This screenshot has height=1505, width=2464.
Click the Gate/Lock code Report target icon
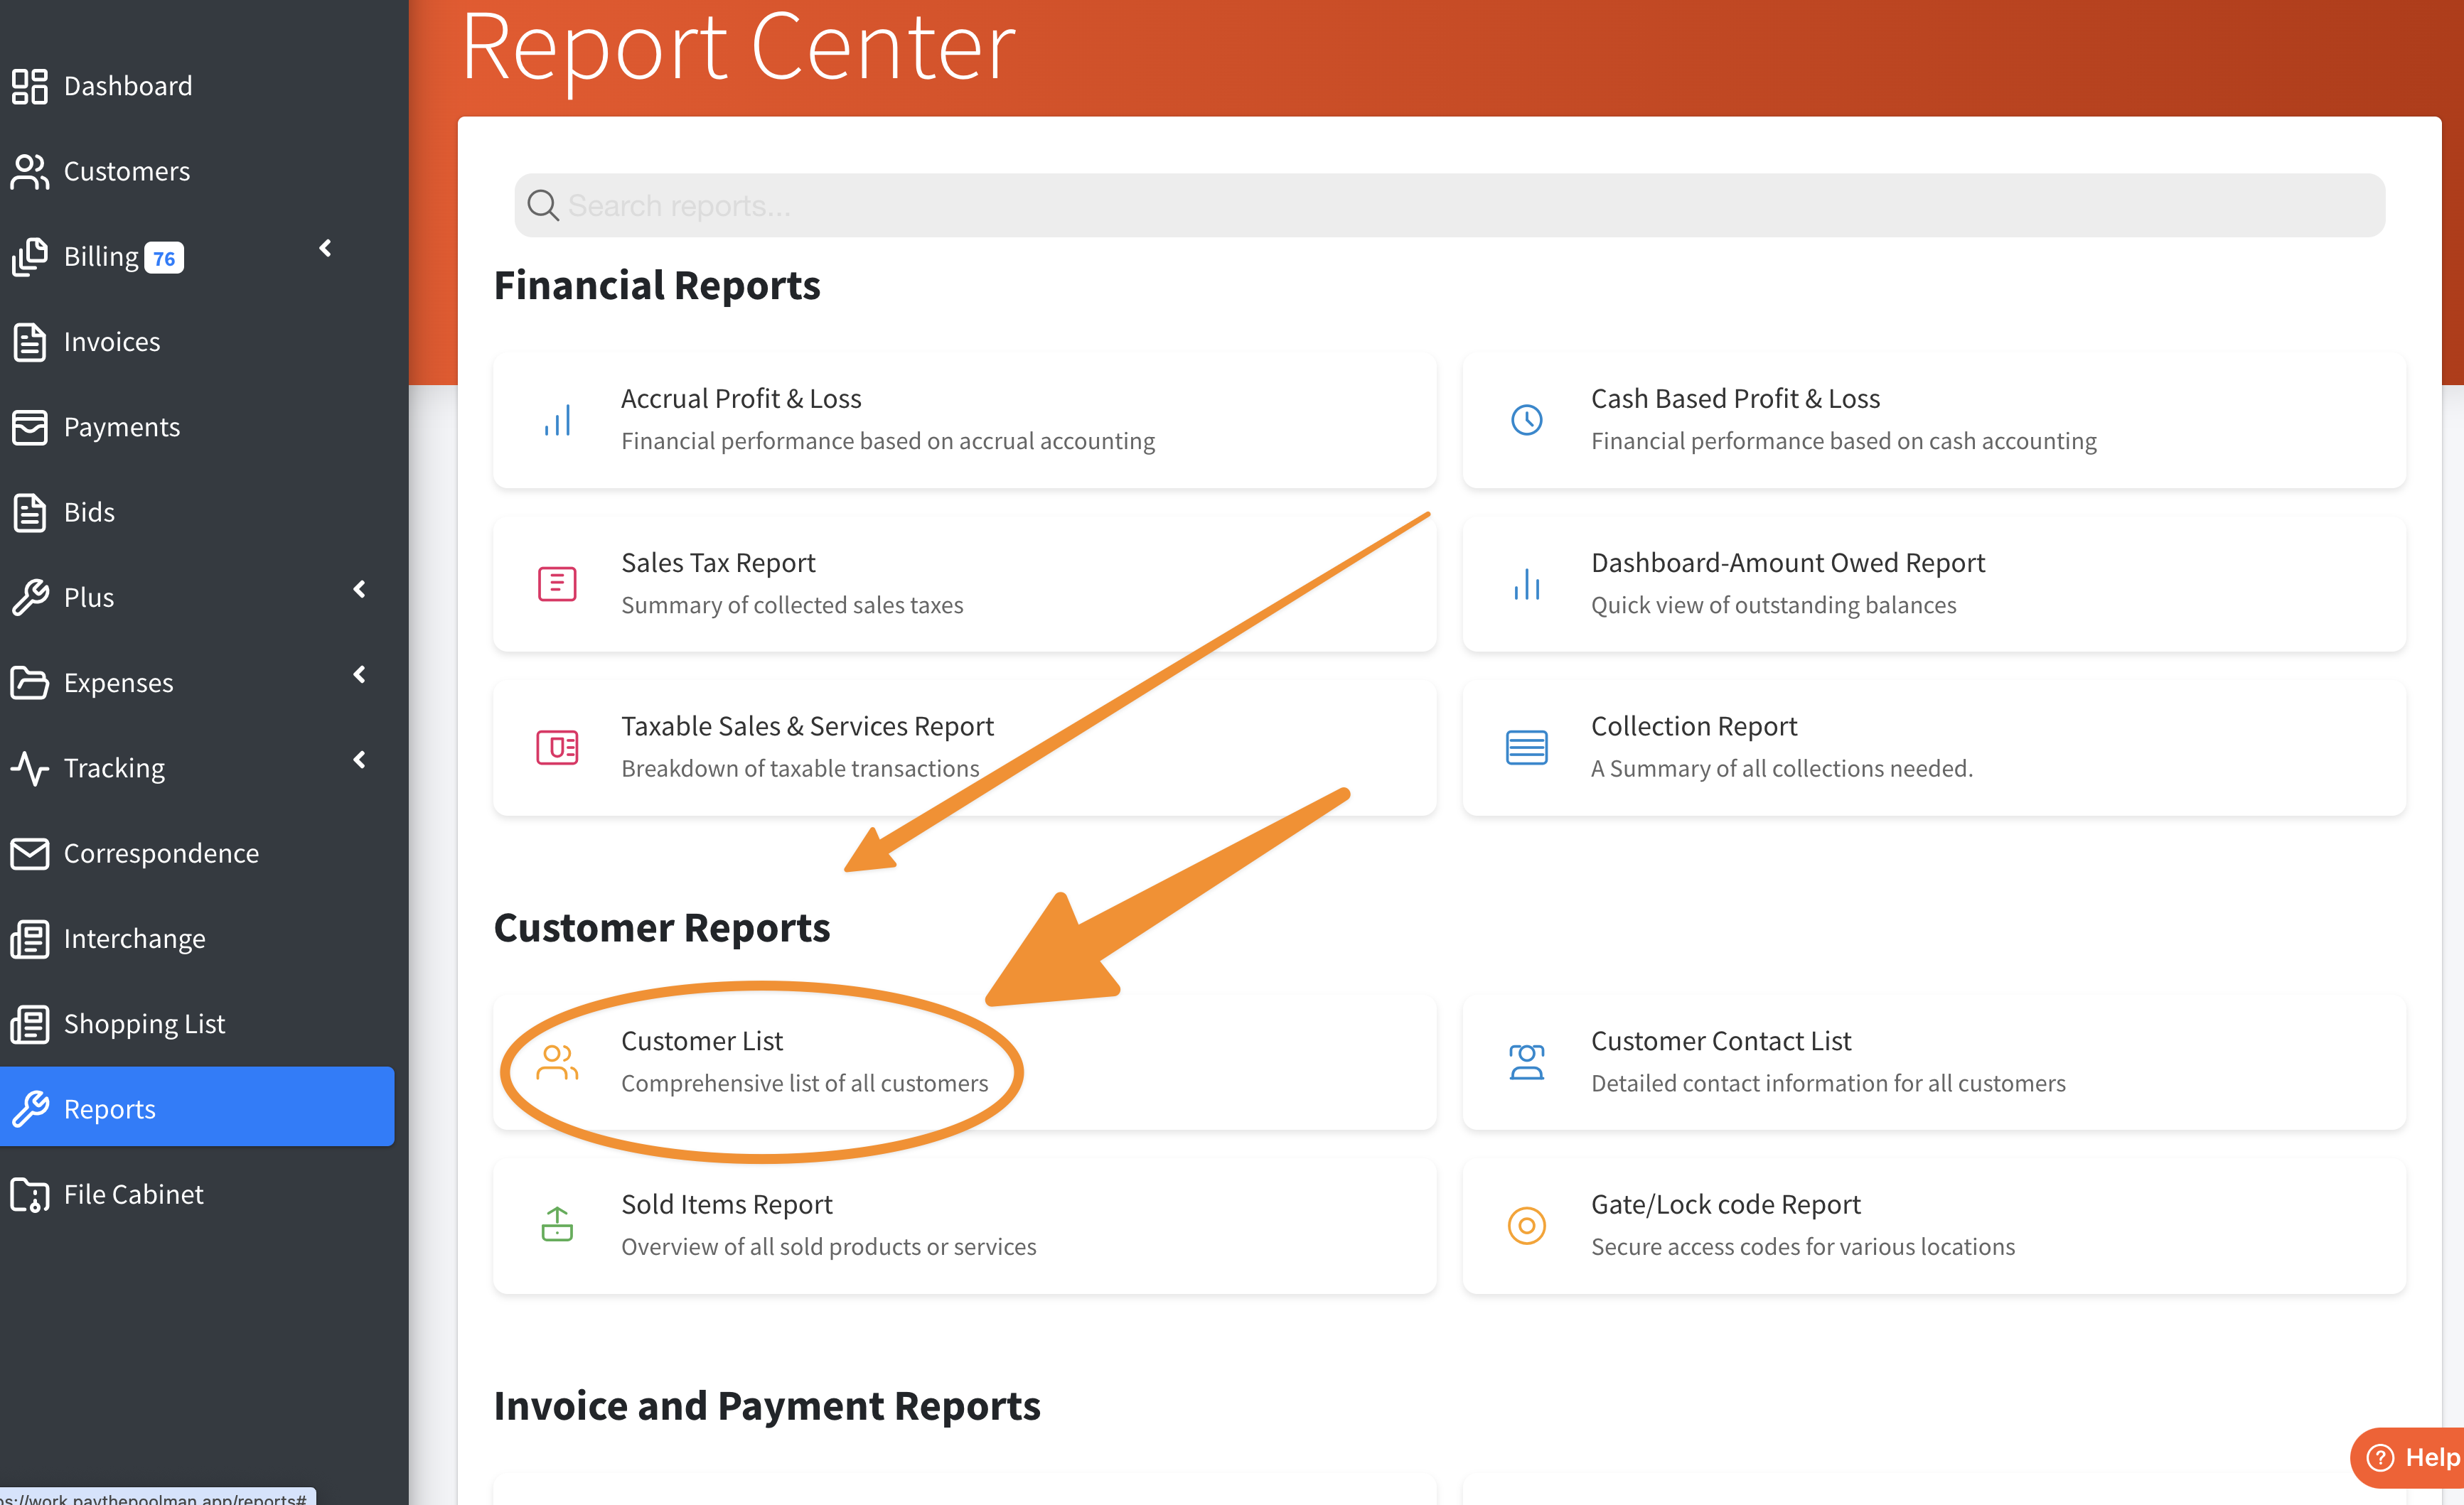coord(1526,1225)
